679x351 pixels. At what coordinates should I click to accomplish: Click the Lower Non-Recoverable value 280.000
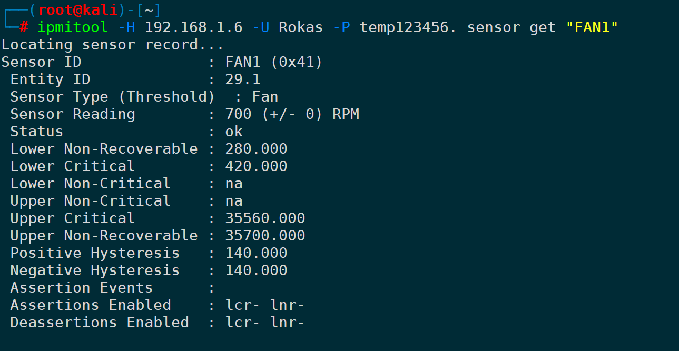(x=256, y=149)
